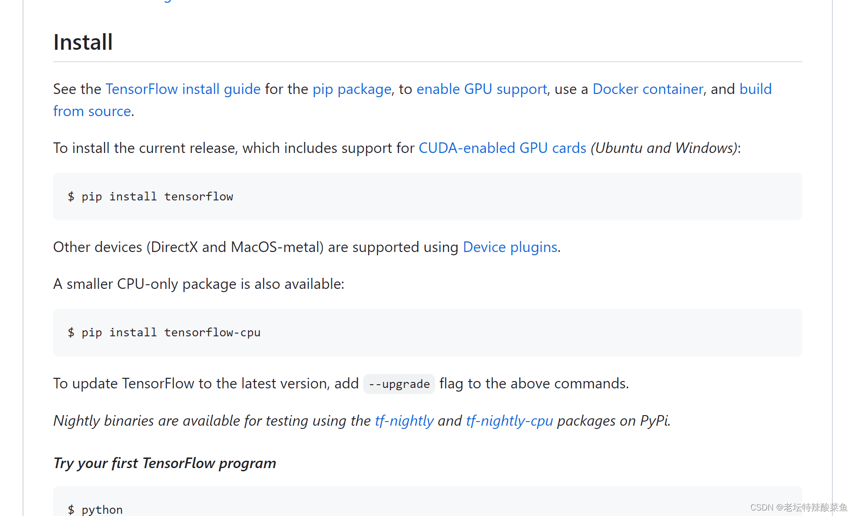This screenshot has height=516, width=855.
Task: Open the Docker container link
Action: tap(648, 89)
